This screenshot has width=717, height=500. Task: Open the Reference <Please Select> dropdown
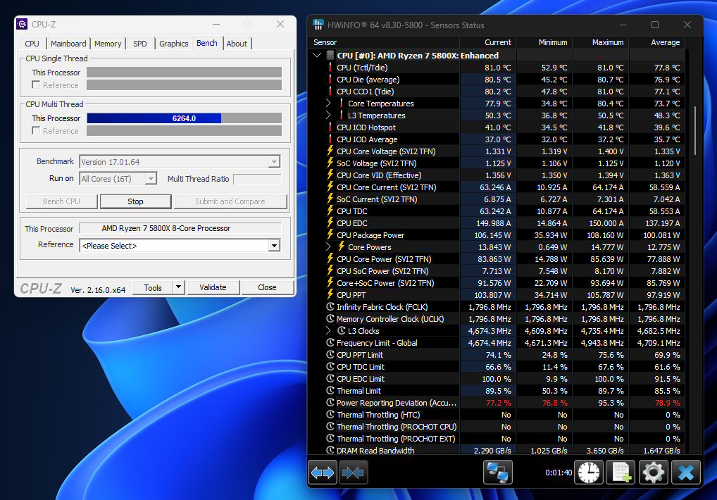pos(274,246)
